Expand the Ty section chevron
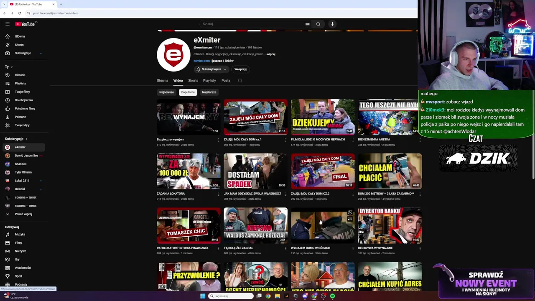 (12, 67)
